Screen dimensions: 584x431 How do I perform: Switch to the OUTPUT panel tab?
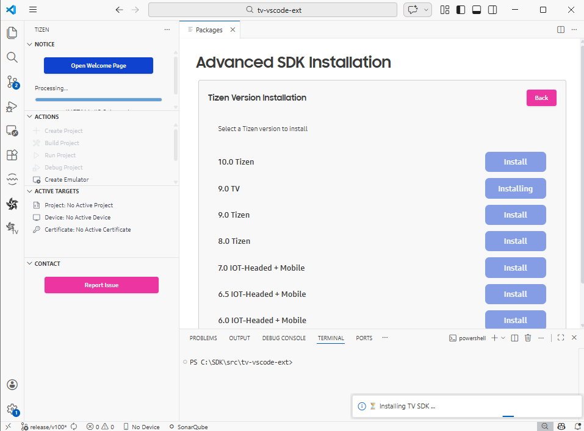pyautogui.click(x=239, y=338)
